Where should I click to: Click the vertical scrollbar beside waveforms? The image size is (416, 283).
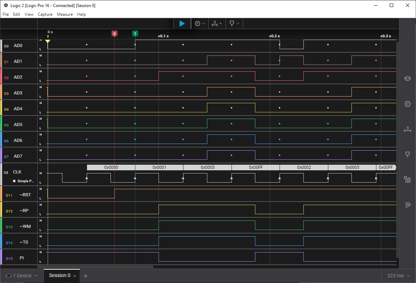coord(397,150)
